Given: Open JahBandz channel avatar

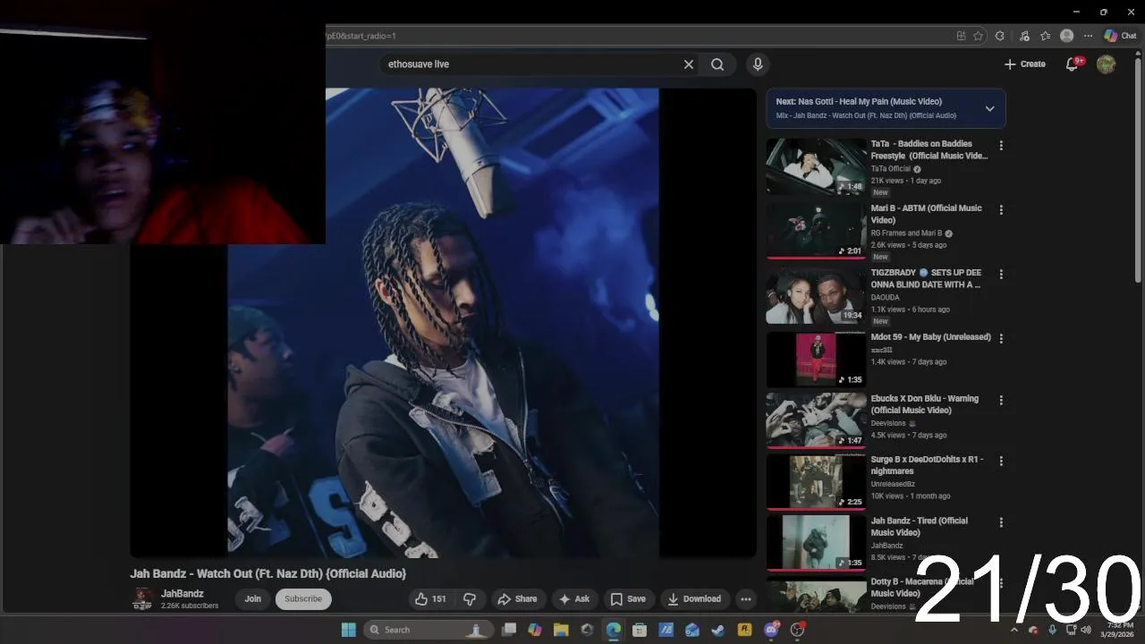Looking at the screenshot, I should (x=142, y=599).
